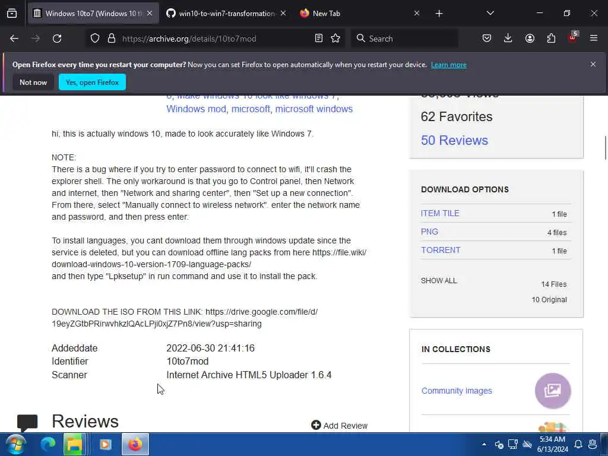Click 'Internet Archive HTML5 Uploader 1.6.4' text
Image resolution: width=608 pixels, height=456 pixels.
click(249, 375)
